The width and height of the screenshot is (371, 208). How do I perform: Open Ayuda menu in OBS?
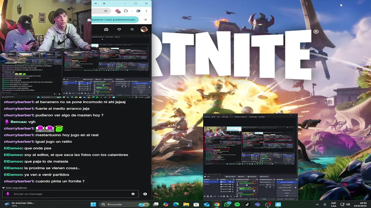pyautogui.click(x=261, y=117)
